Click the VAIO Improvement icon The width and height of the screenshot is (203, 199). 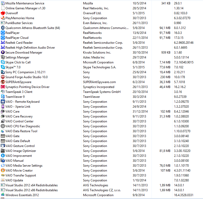click(3, 156)
